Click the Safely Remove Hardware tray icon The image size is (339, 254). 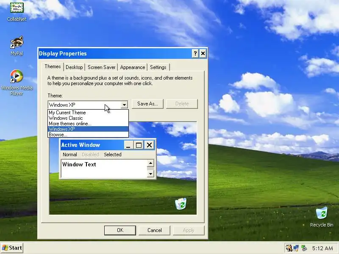click(x=304, y=248)
